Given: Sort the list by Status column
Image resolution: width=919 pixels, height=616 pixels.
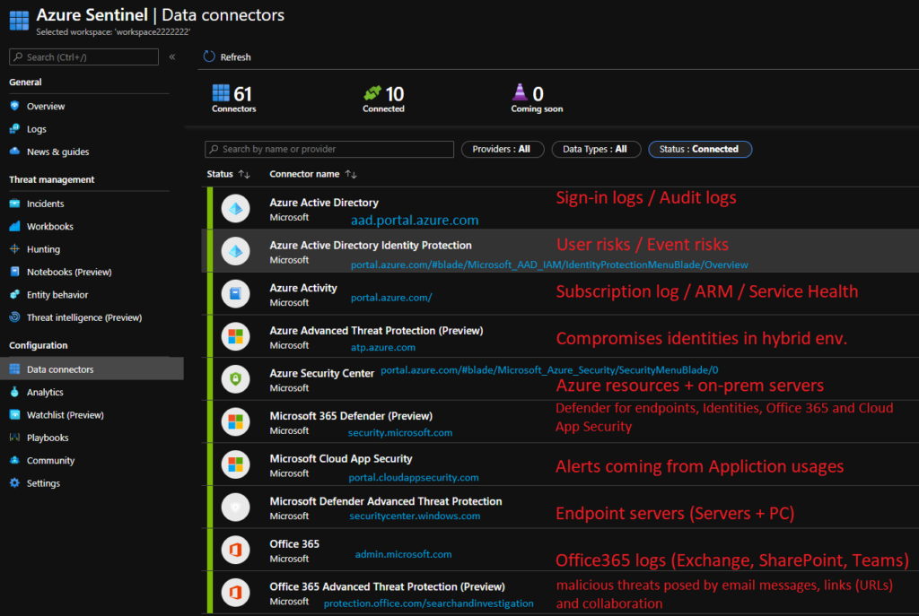Looking at the screenshot, I should point(229,174).
